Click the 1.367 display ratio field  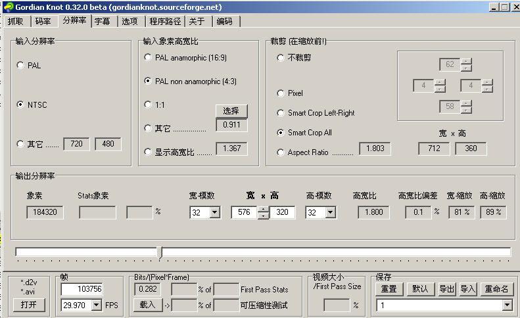tap(232, 148)
